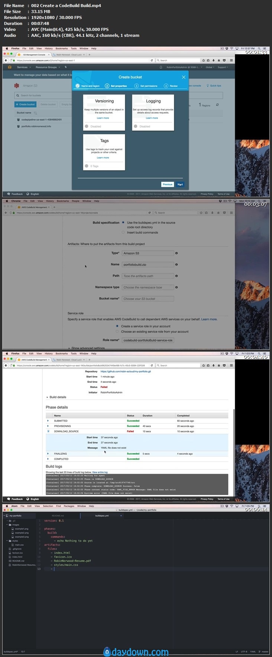Select bucket portfolio.robinnorwood.info in S3 list

pos(36,126)
